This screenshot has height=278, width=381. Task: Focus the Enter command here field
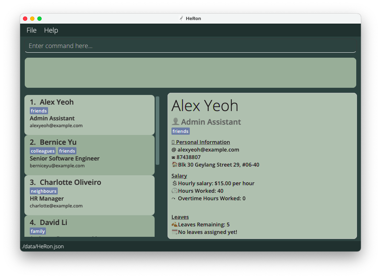[x=190, y=46]
